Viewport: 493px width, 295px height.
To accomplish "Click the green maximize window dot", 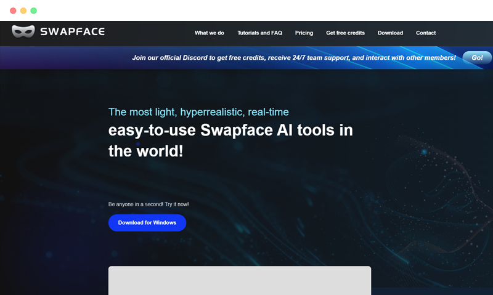I will tap(34, 10).
